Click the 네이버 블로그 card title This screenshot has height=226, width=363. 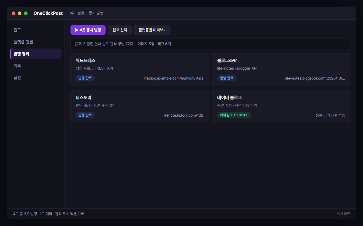click(x=229, y=98)
